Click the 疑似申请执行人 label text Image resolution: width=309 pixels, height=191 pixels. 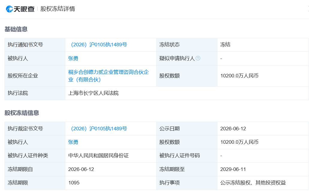[x=177, y=58]
